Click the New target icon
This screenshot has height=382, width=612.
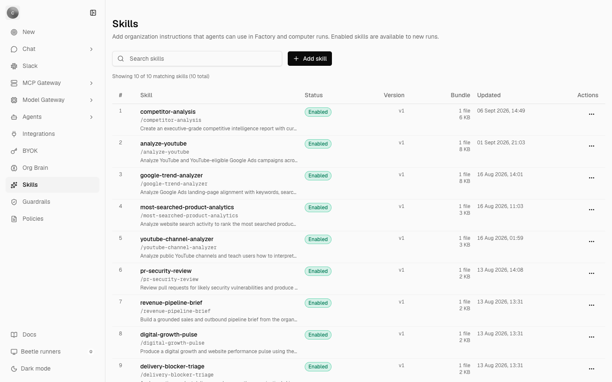coord(14,32)
